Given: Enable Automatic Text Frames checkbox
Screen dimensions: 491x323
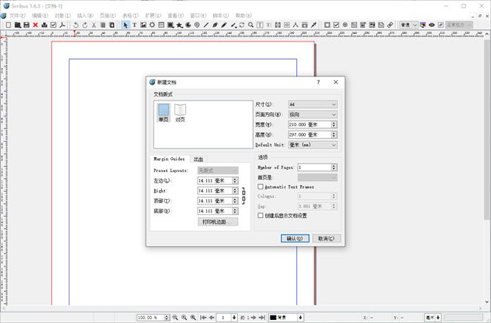Looking at the screenshot, I should (x=261, y=186).
